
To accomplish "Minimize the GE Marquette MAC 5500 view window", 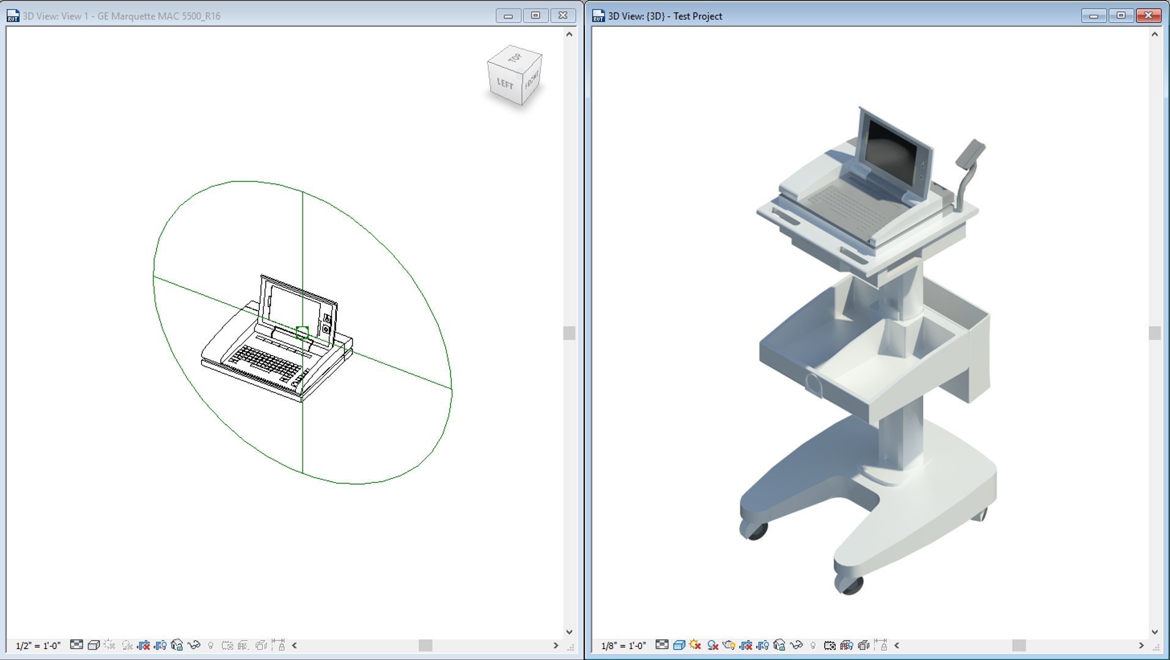I will coord(508,16).
